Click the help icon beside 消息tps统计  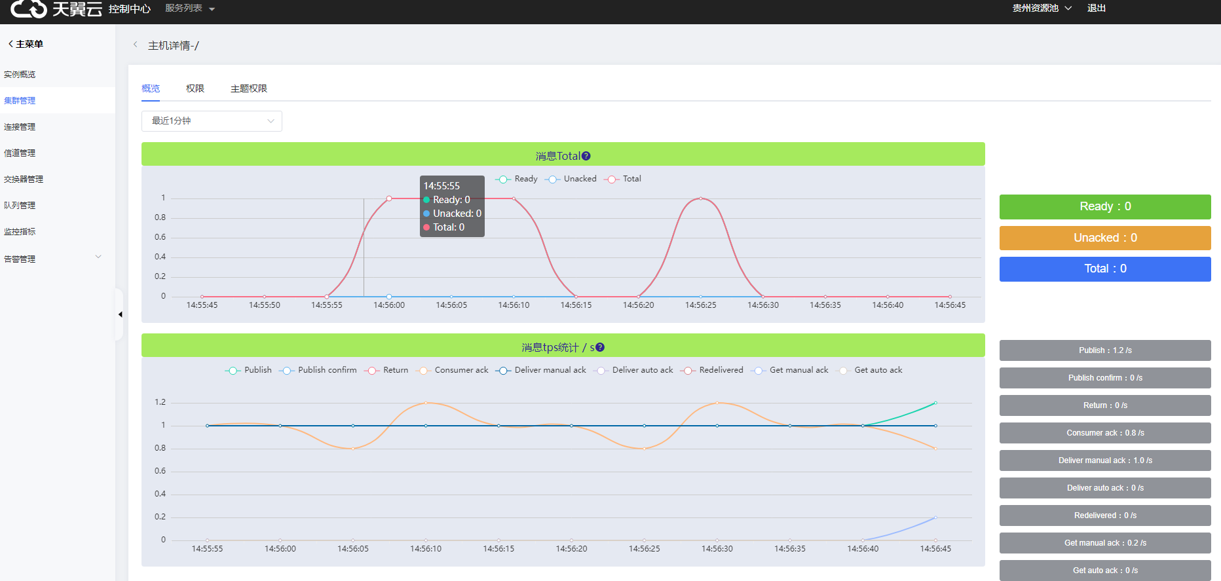[x=600, y=347]
